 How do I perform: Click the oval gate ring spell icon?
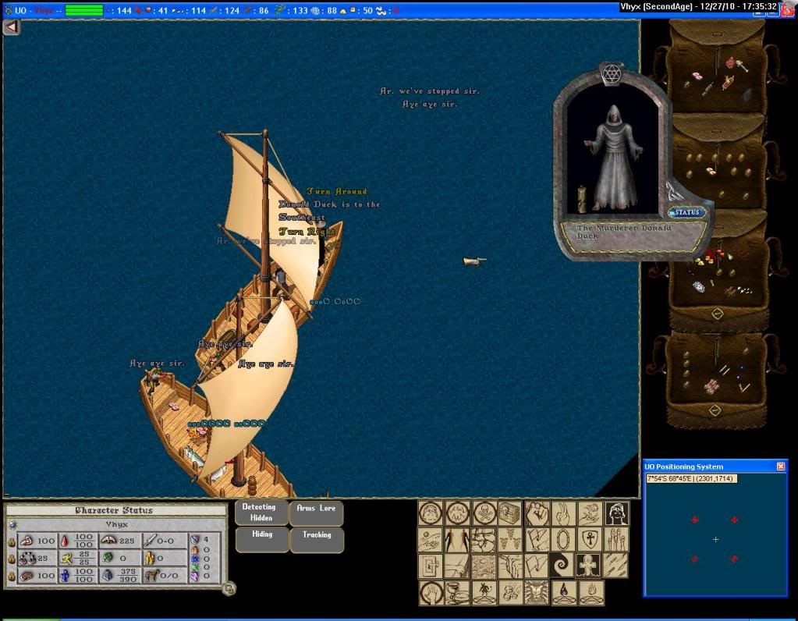563,539
